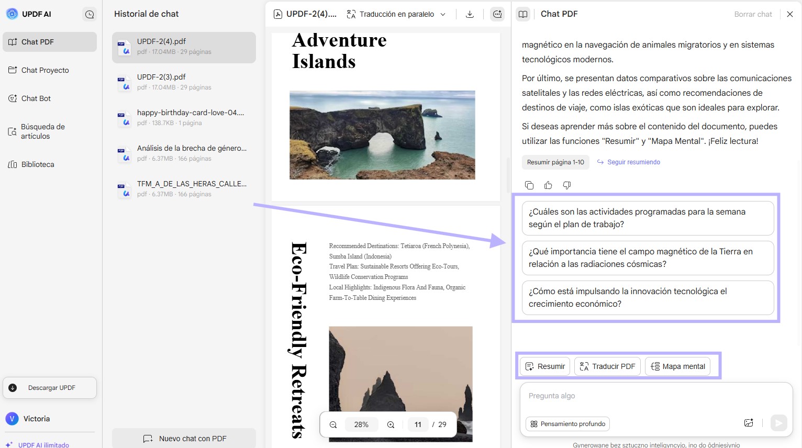
Task: Click UPDF AI ilimitado link
Action: (38, 444)
